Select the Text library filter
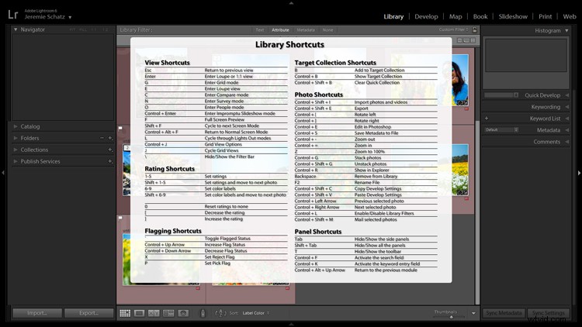582x327 pixels. [x=260, y=30]
